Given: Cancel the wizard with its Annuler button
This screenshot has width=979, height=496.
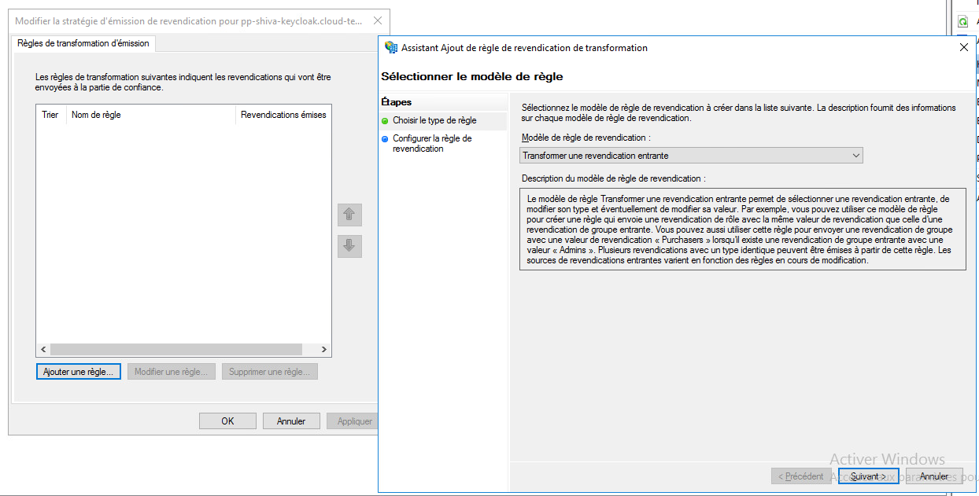Looking at the screenshot, I should [934, 476].
